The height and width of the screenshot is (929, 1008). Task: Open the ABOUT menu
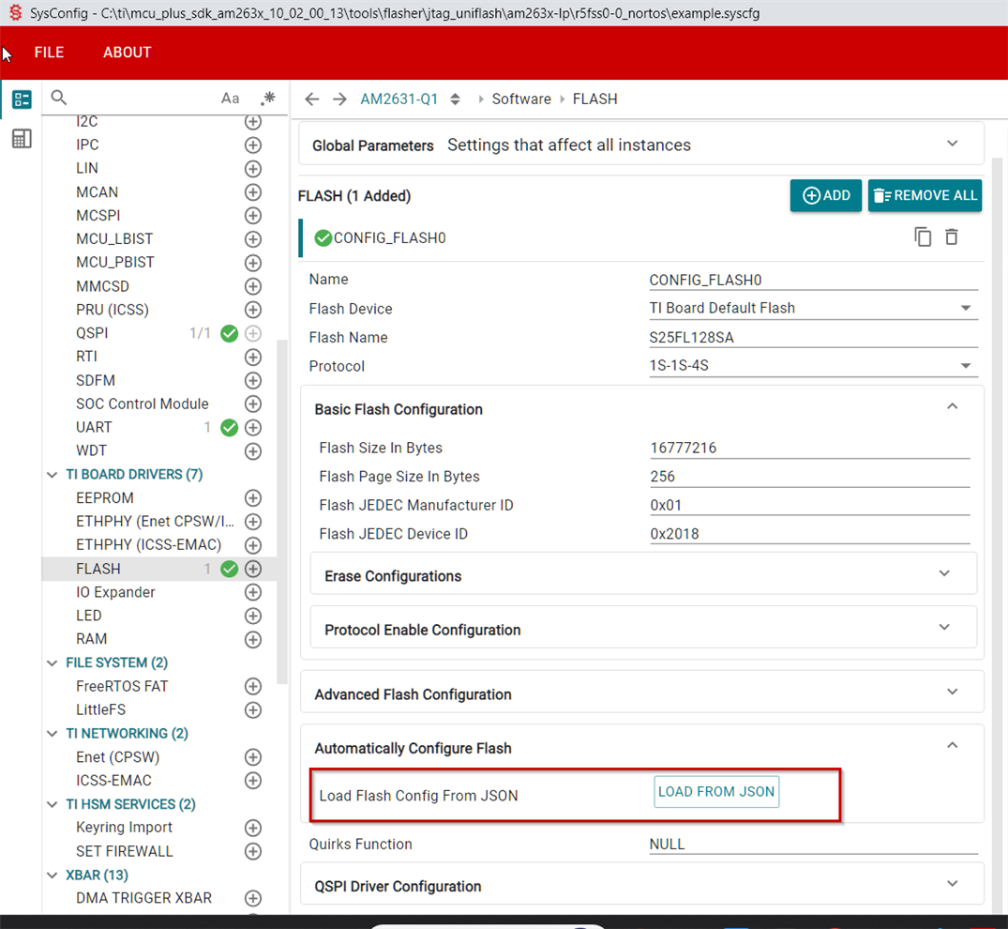coord(128,53)
